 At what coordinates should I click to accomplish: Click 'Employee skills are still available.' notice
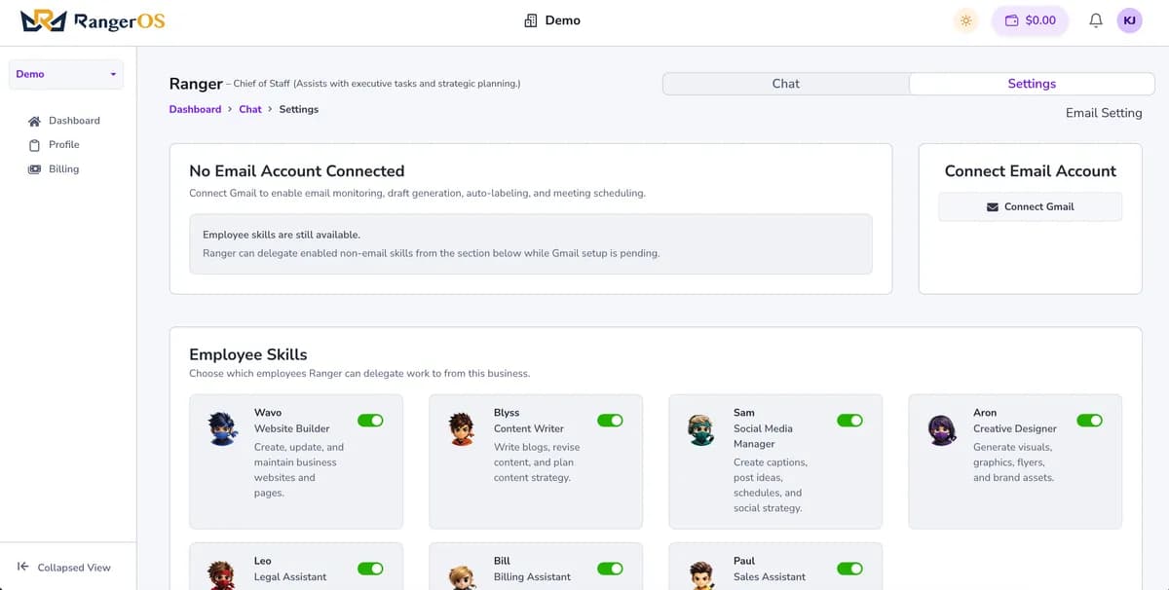[282, 235]
